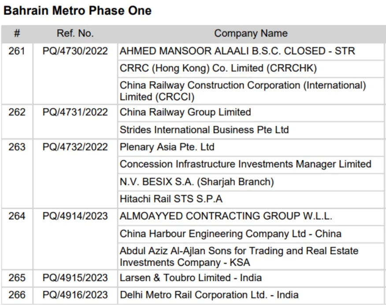Select China Railway Construction Corporation cell
This screenshot has width=386, height=305.
pyautogui.click(x=243, y=90)
